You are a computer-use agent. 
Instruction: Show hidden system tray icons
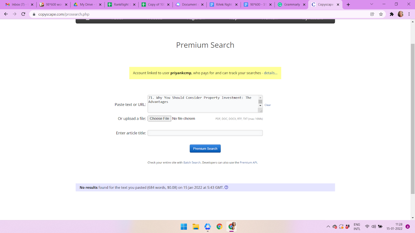coord(328,227)
